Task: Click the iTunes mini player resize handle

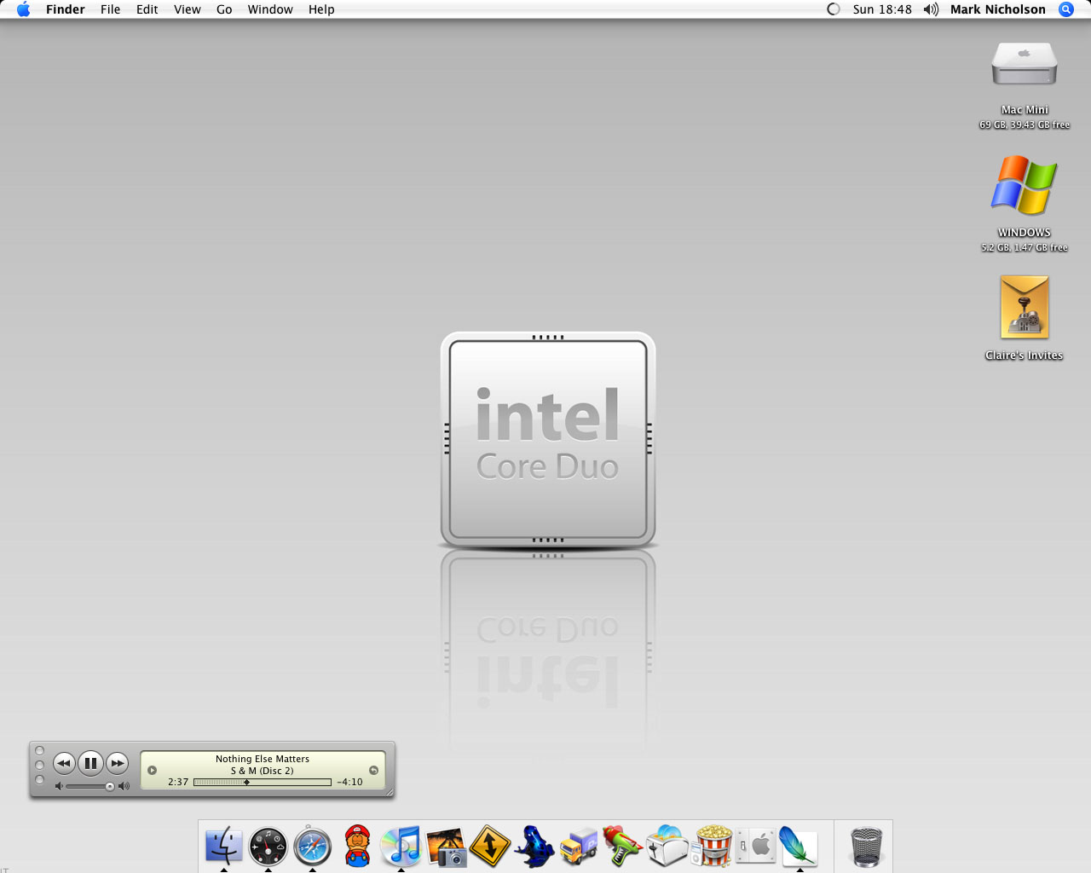Action: (390, 793)
